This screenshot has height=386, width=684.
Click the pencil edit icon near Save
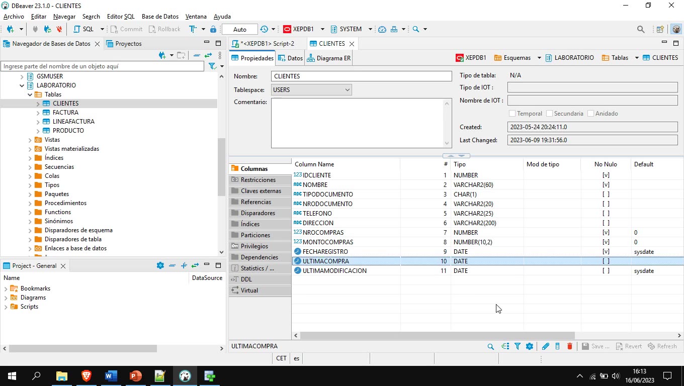point(546,346)
